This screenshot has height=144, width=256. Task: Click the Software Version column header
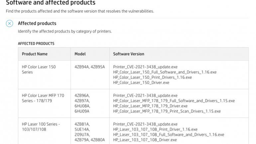point(128,54)
